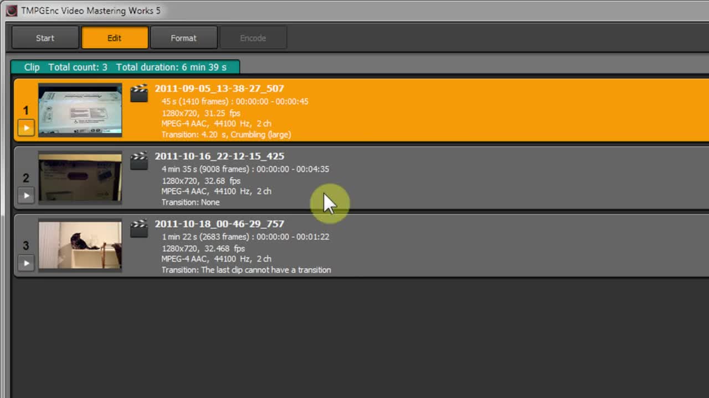Click 'Transition: 4.20 s, Crumbling (large)' text

pos(226,134)
